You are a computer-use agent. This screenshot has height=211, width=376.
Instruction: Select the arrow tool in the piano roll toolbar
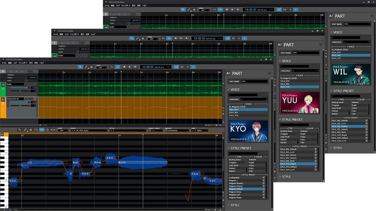[20, 130]
